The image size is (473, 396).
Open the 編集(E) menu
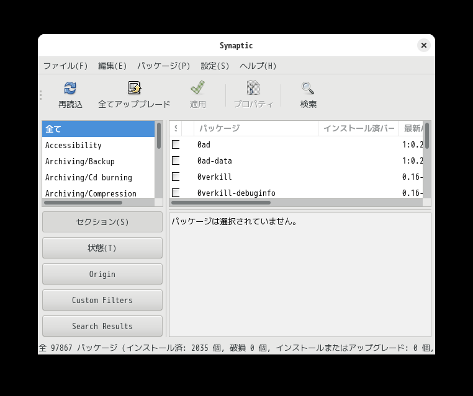[112, 66]
